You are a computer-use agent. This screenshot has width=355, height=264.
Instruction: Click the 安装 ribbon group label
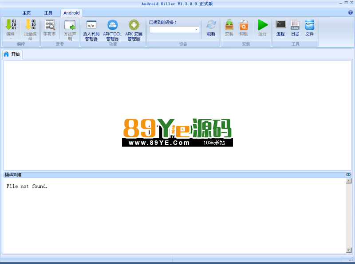(246, 44)
